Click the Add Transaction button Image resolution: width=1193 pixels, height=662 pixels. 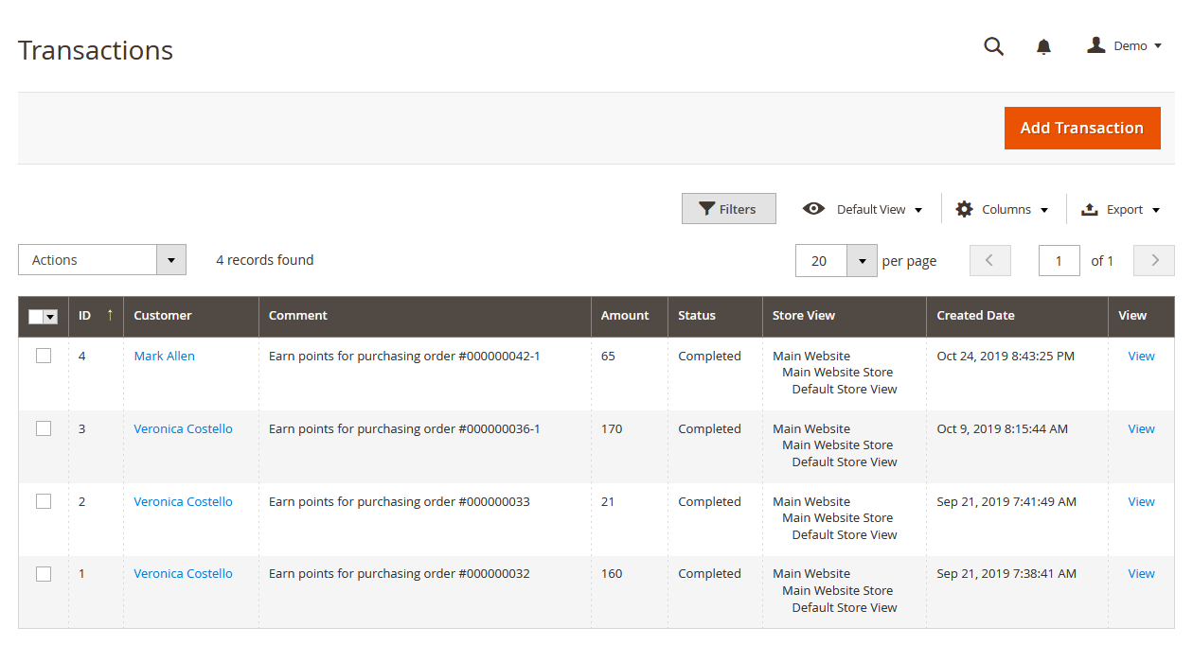click(1081, 128)
